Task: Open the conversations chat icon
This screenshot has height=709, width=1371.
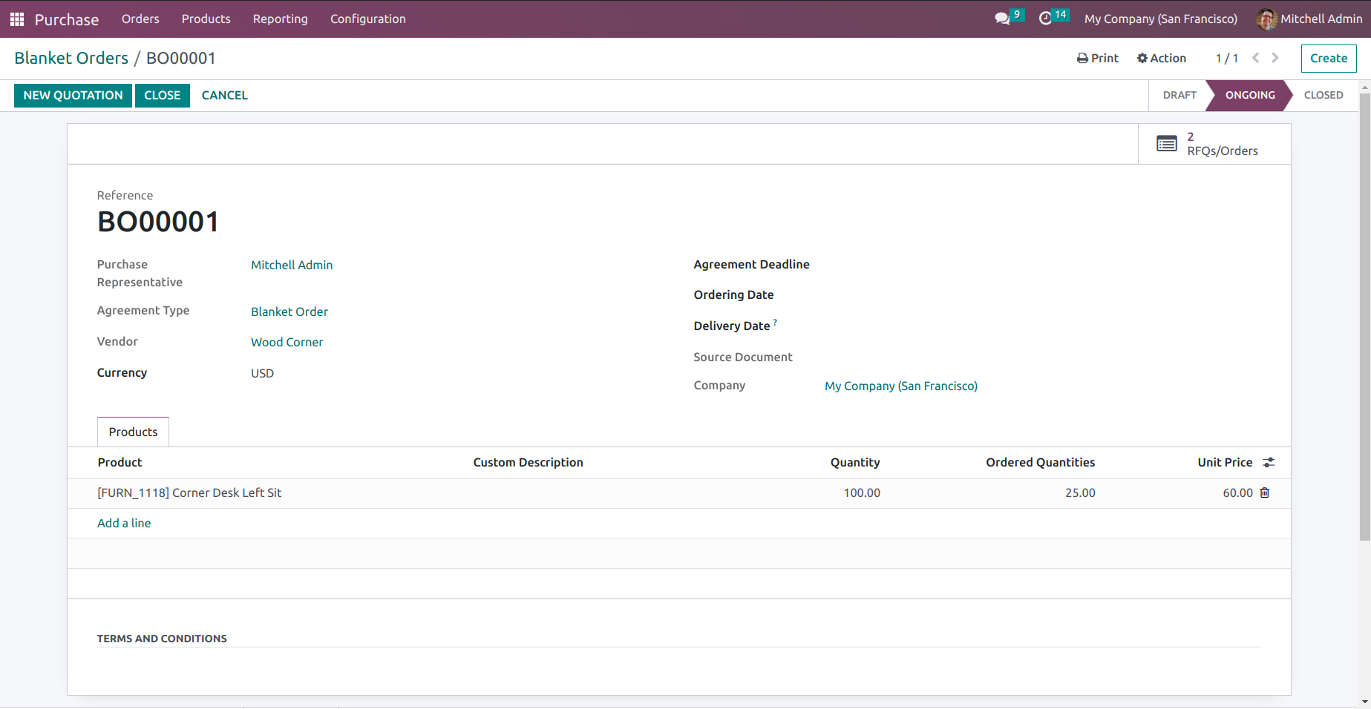Action: pyautogui.click(x=1002, y=19)
